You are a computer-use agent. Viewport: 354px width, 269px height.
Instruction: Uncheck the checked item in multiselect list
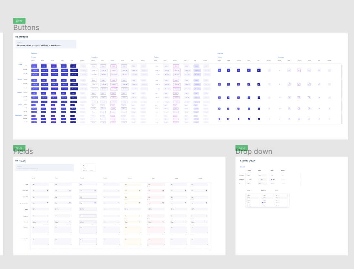pyautogui.click(x=262, y=202)
